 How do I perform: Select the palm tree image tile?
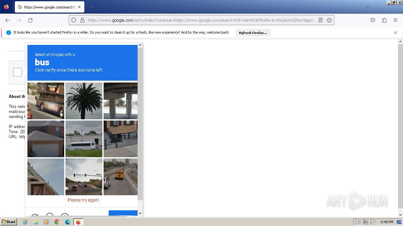[x=84, y=101]
